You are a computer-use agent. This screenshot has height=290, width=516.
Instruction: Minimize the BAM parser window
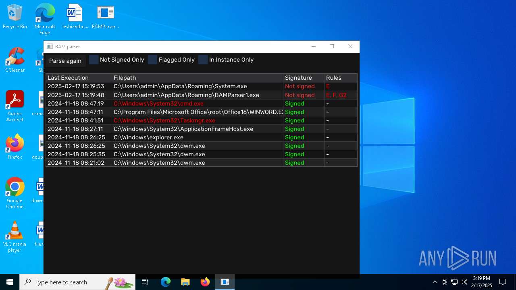314,47
